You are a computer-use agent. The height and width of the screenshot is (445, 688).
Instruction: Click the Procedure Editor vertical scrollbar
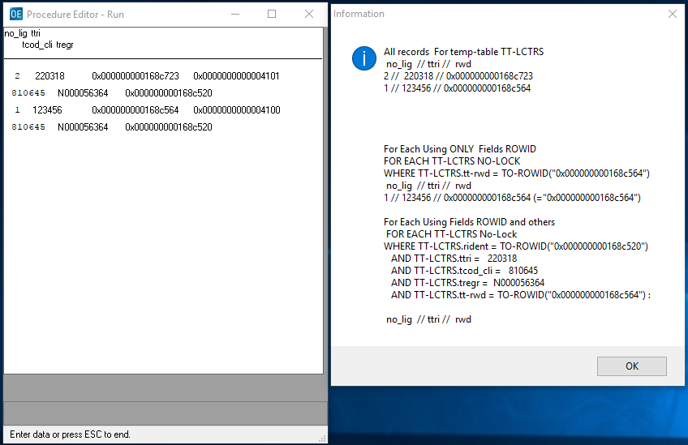[x=325, y=200]
